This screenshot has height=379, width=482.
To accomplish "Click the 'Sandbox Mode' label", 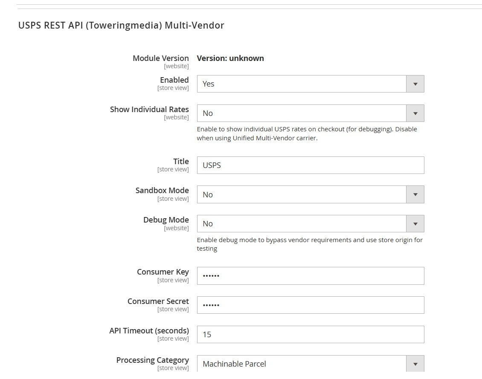I will 163,191.
